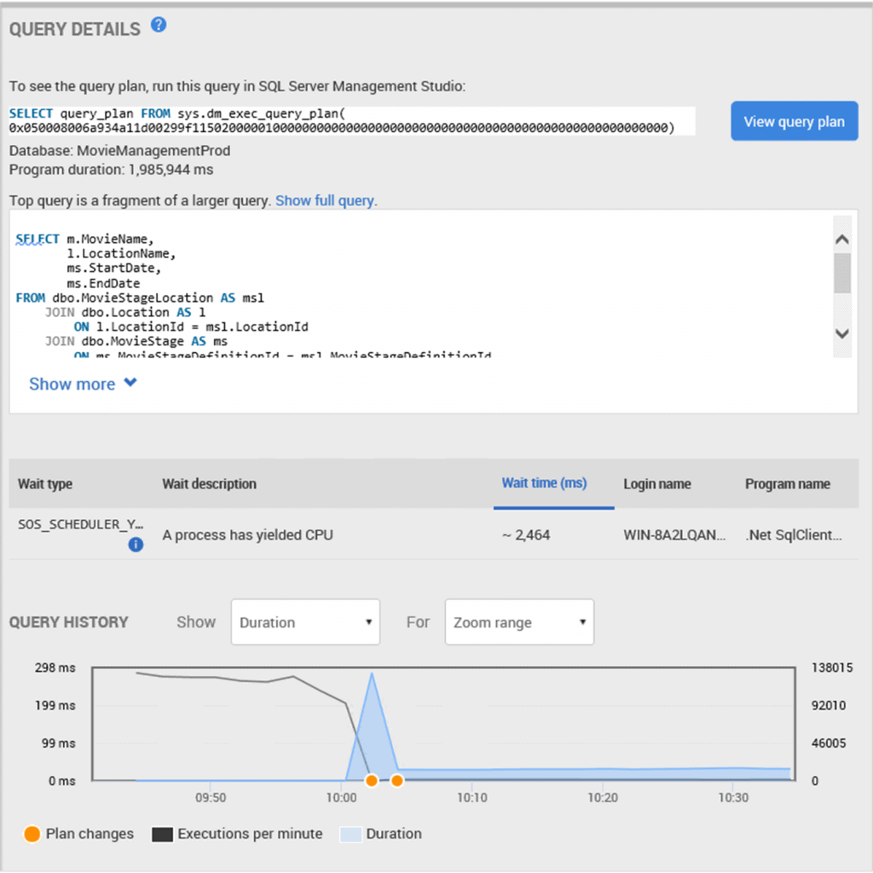873x873 pixels.
Task: Click the scroll-up arrow on the query viewer
Action: [841, 239]
